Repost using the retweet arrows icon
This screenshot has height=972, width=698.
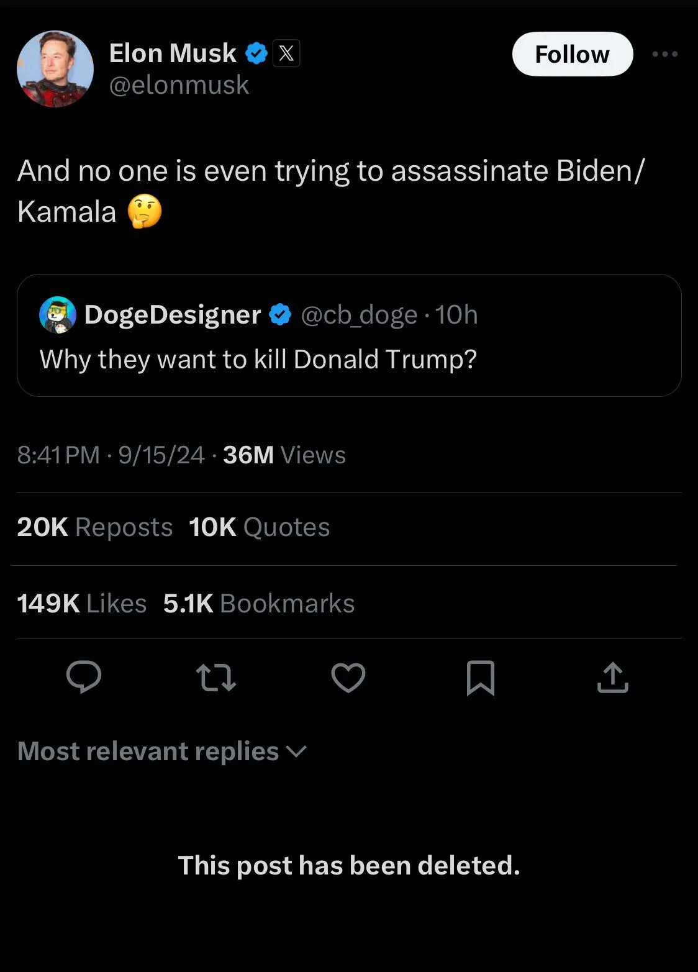tap(215, 677)
